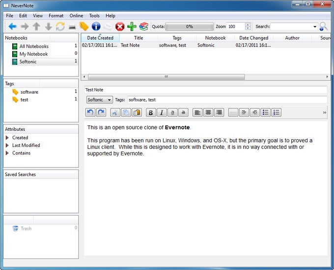Click the note list scroll left arrow

click(84, 76)
